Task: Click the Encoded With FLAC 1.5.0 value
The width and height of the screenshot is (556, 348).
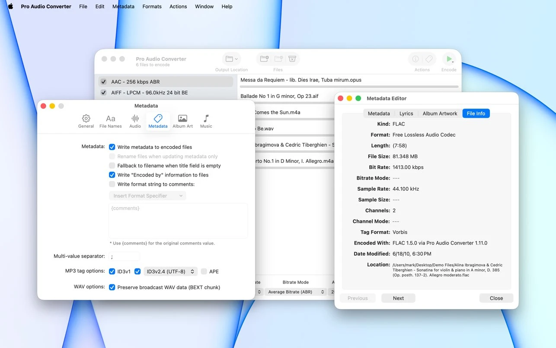Action: click(440, 243)
